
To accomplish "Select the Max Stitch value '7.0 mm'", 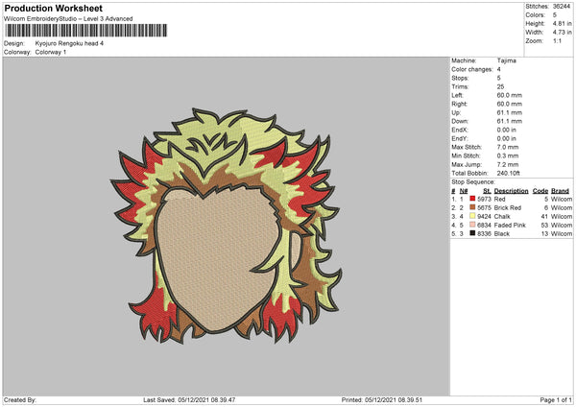I will pyautogui.click(x=507, y=147).
